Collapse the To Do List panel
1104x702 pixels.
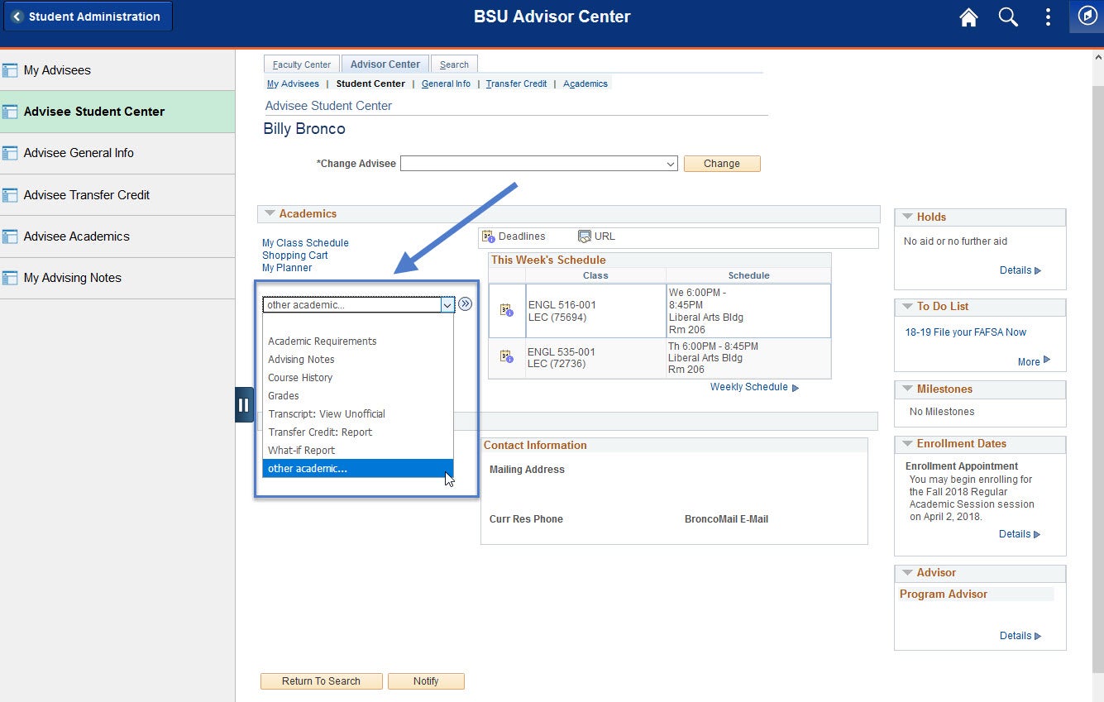click(907, 306)
